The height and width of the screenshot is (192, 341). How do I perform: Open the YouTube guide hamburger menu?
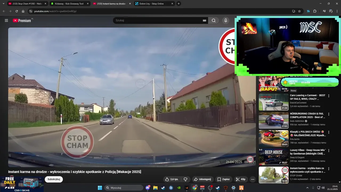[6, 21]
